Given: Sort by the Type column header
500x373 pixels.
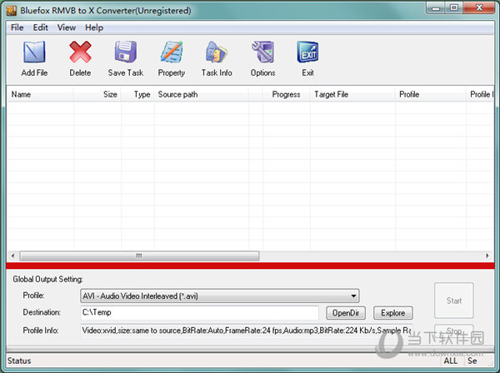Looking at the screenshot, I should 137,94.
